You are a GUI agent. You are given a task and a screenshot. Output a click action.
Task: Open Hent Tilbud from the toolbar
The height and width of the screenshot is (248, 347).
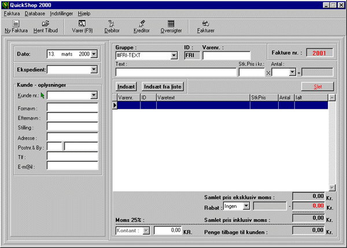pyautogui.click(x=46, y=27)
